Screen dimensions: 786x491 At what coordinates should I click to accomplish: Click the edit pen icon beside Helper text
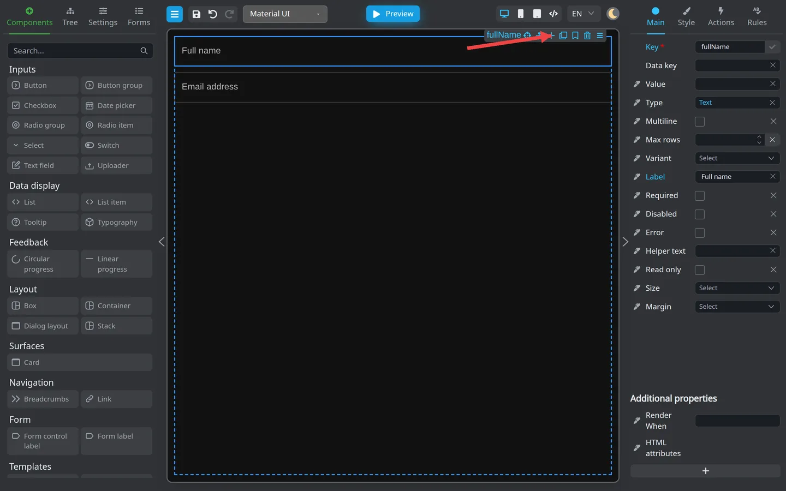tap(637, 251)
